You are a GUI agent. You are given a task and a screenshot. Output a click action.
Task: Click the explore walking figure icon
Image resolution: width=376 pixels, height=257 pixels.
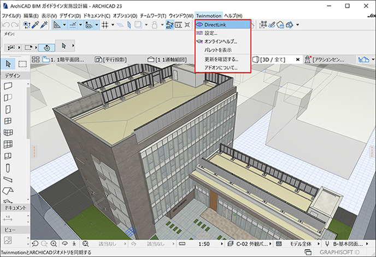coord(74,244)
